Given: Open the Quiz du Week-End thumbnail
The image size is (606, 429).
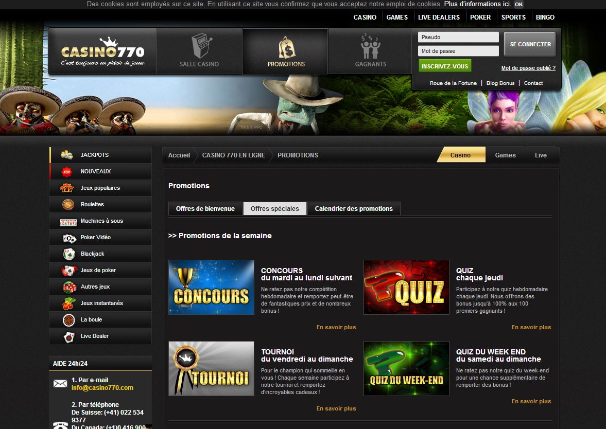Looking at the screenshot, I should [x=406, y=368].
